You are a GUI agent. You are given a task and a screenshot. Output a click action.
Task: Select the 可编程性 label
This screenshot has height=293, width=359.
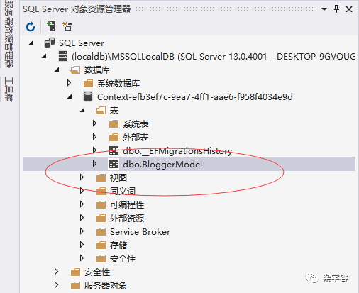127,205
